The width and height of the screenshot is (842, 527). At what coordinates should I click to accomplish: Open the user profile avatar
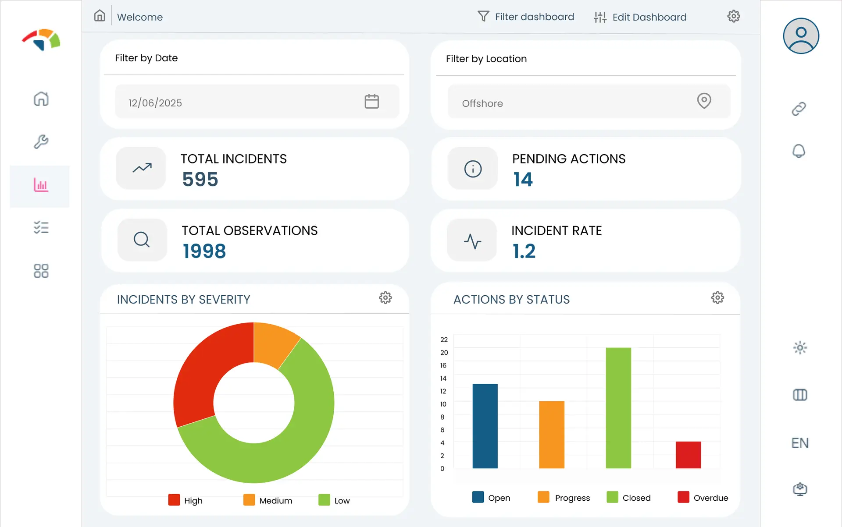801,36
